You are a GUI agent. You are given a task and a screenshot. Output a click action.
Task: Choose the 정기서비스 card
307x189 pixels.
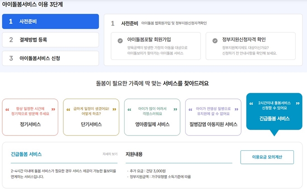(x=30, y=117)
